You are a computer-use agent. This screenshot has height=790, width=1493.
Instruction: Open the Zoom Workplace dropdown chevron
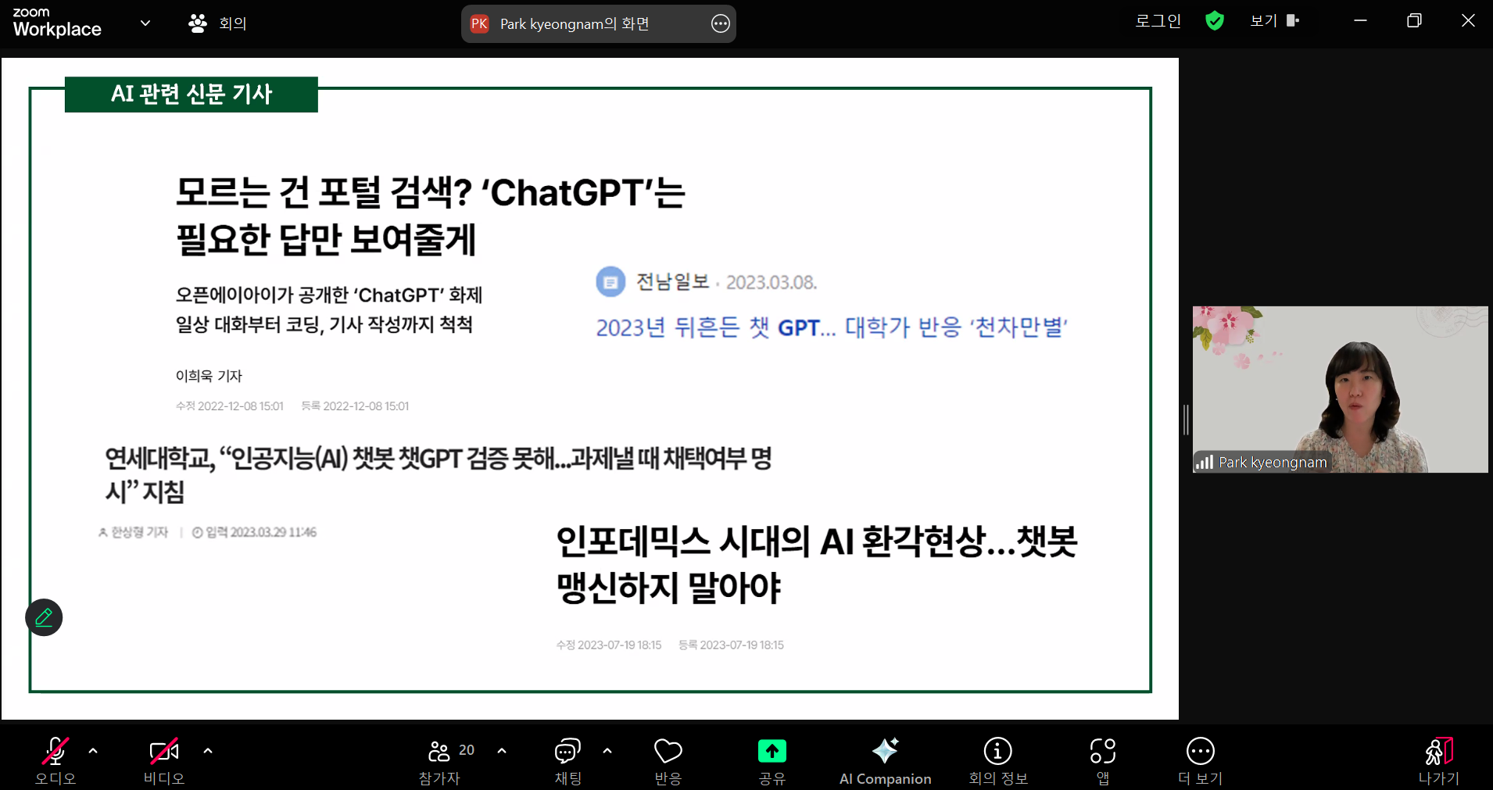145,23
